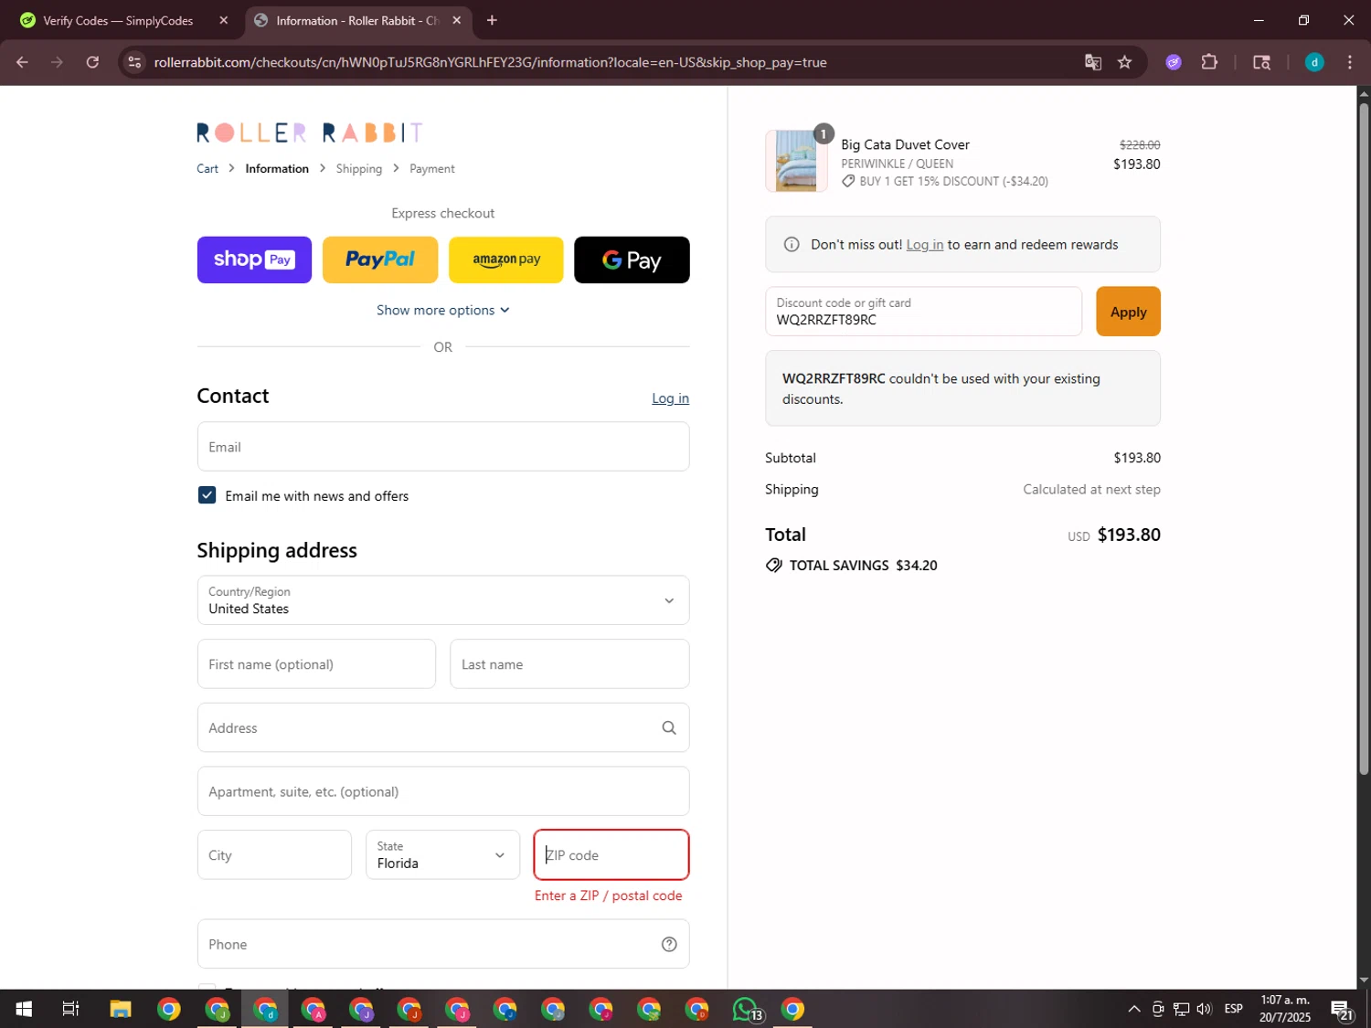Pay with PayPal button

pos(380,260)
